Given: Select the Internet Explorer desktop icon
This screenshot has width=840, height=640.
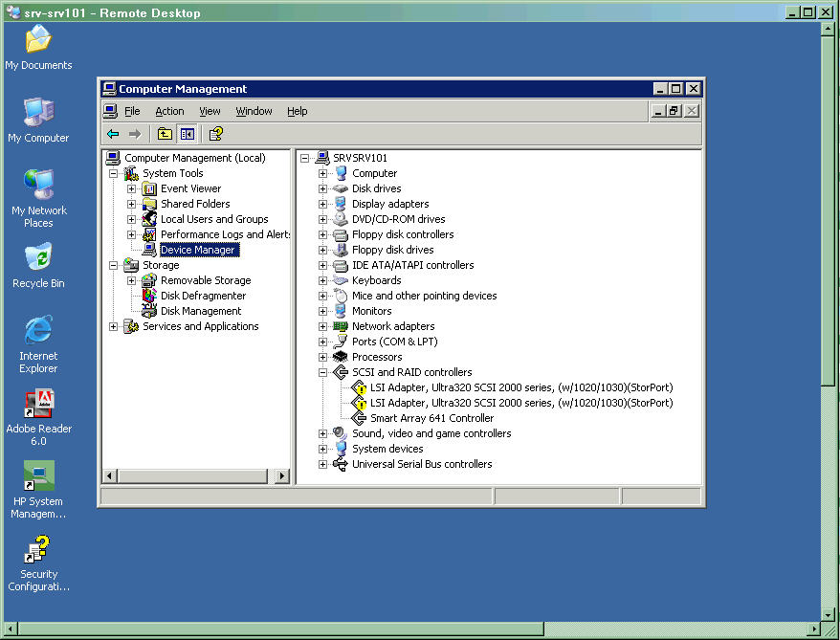Looking at the screenshot, I should pyautogui.click(x=38, y=331).
